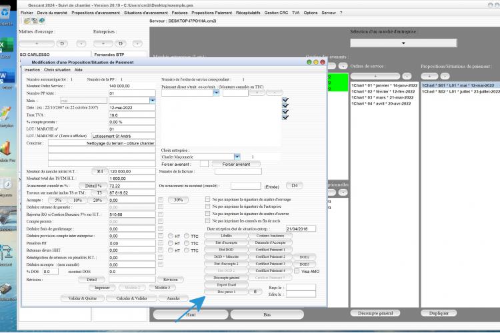Select Fernandes BTP in Entreprises list
This screenshot has width=500, height=333.
pyautogui.click(x=119, y=55)
